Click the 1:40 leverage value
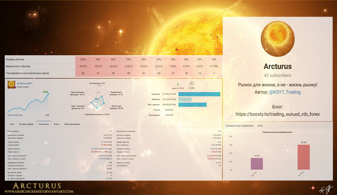This screenshot has height=195, width=337. point(47,115)
